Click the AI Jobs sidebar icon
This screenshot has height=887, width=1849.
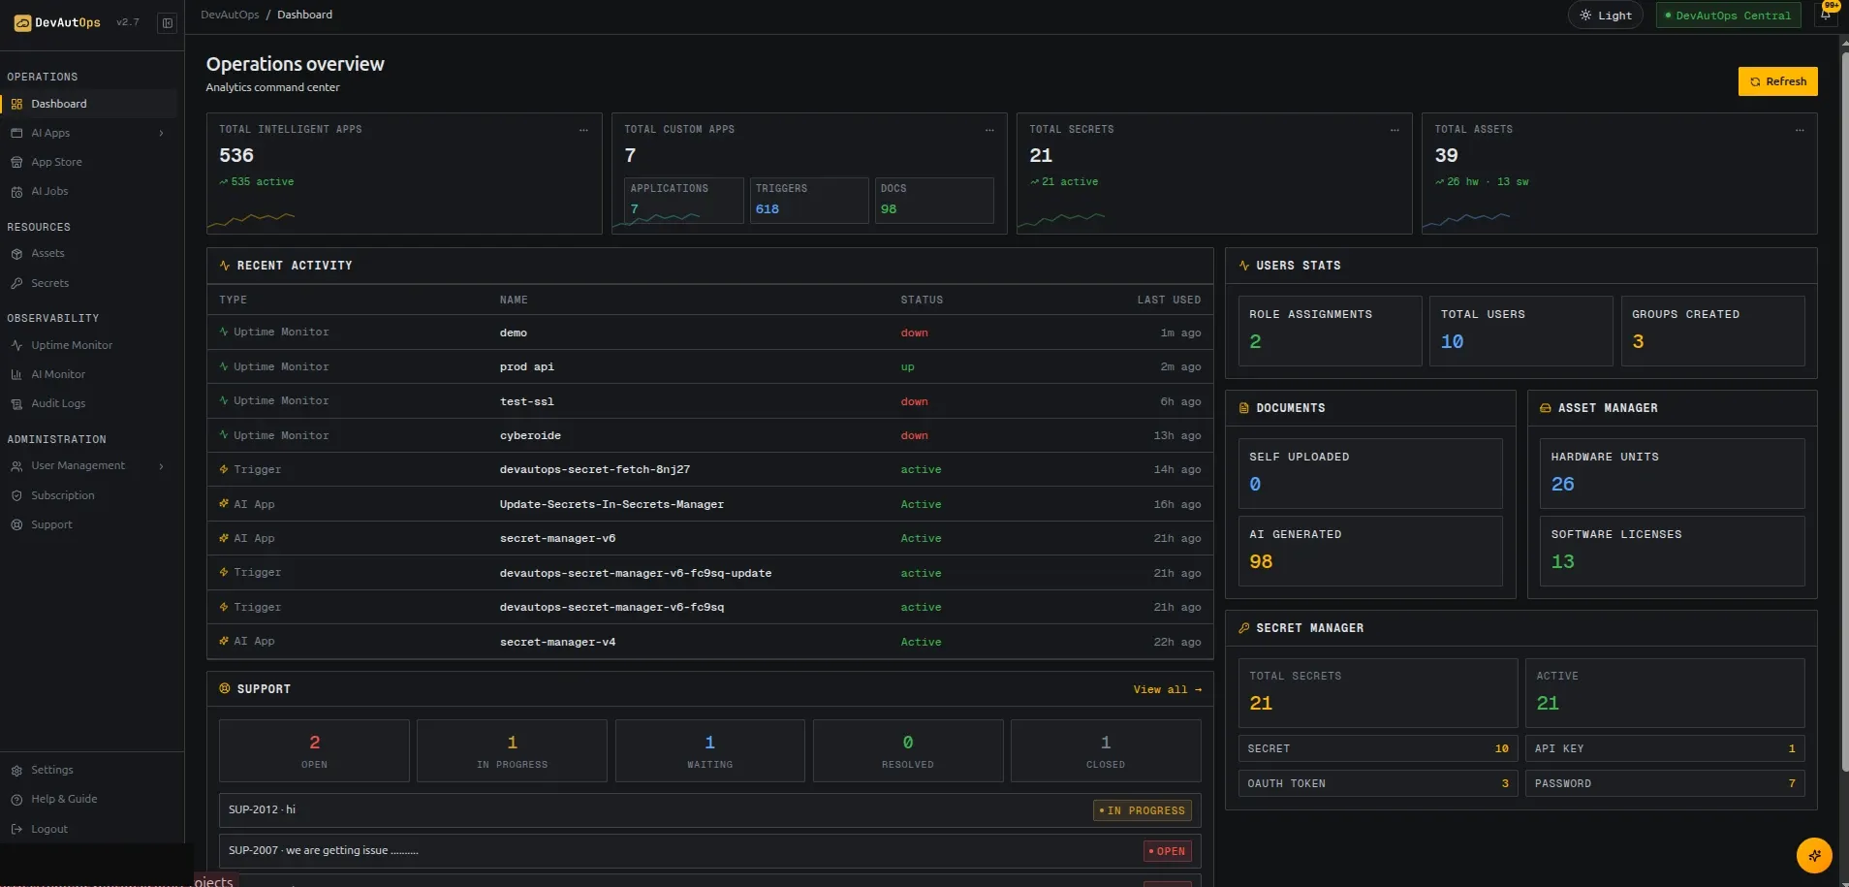point(16,191)
